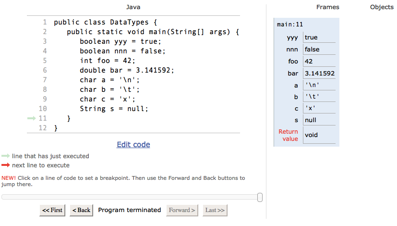Click the bar value 3.141592 in frame
Viewport: 397px width, 226px height.
coord(320,74)
